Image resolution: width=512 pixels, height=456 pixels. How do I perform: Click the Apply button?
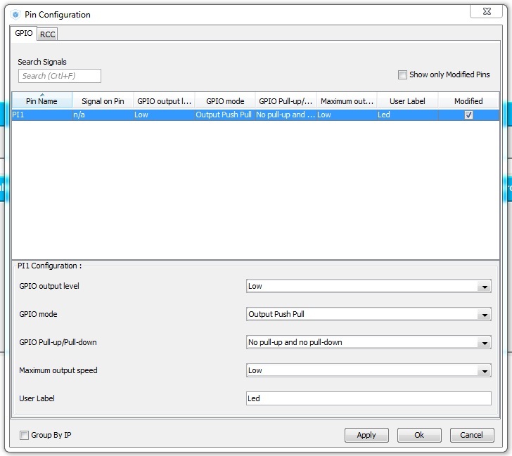point(366,435)
